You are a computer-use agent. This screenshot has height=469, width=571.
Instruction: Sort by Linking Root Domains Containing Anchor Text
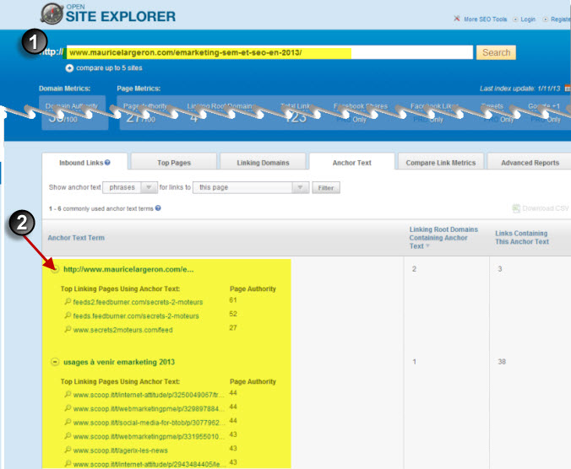tap(443, 237)
